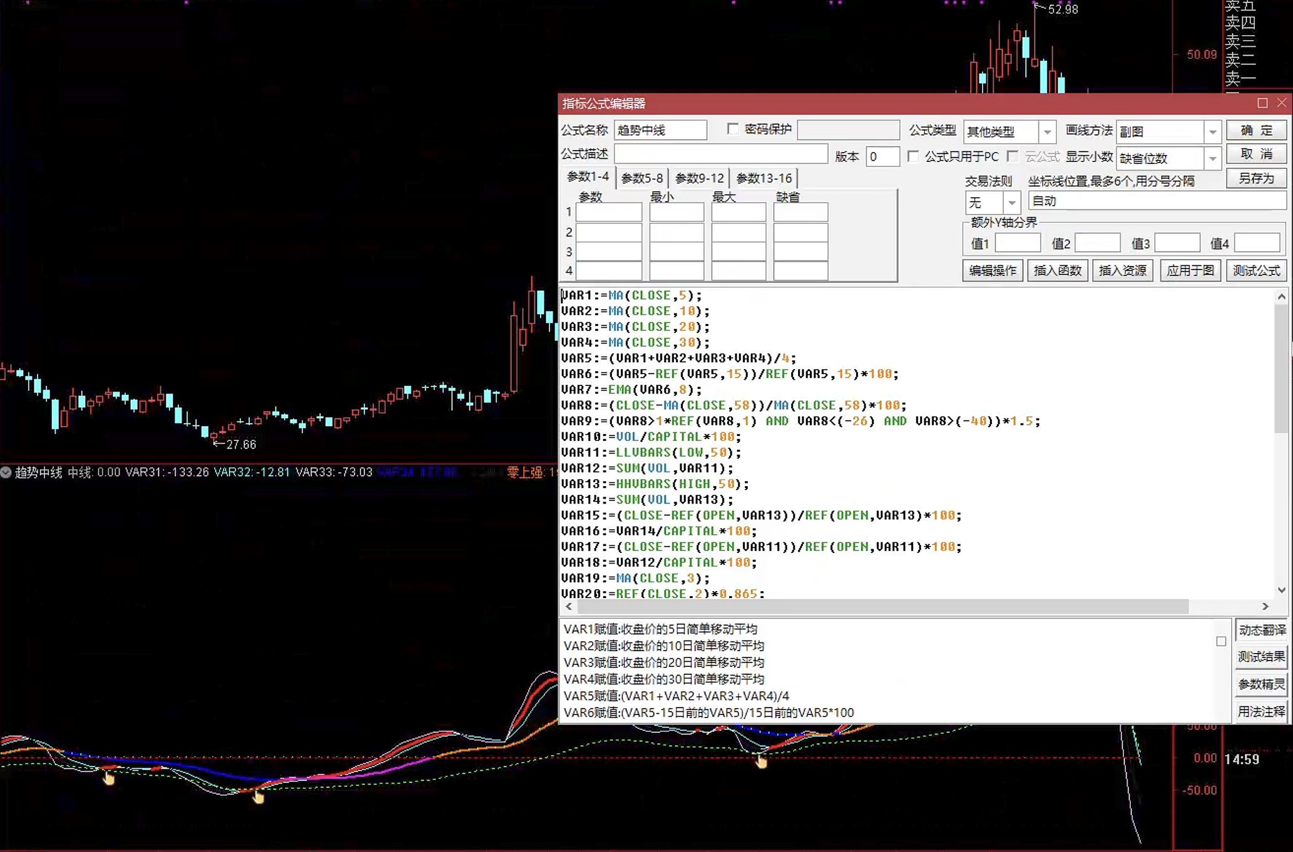1293x852 pixels.
Task: Select the 参数精灵 side tab
Action: click(1262, 684)
